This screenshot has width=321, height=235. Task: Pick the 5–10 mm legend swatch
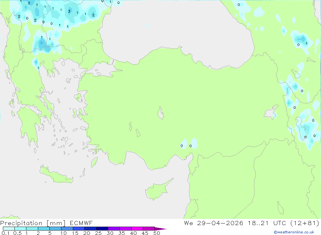click(56, 229)
